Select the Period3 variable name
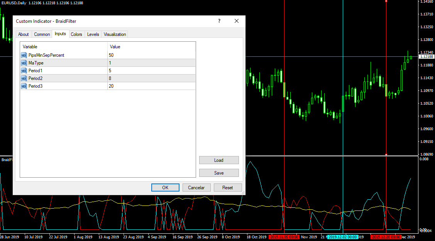435x241 pixels. (36, 87)
